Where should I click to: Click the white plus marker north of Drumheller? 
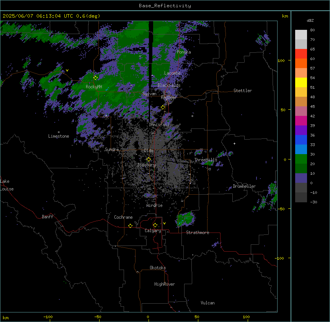click(234, 143)
